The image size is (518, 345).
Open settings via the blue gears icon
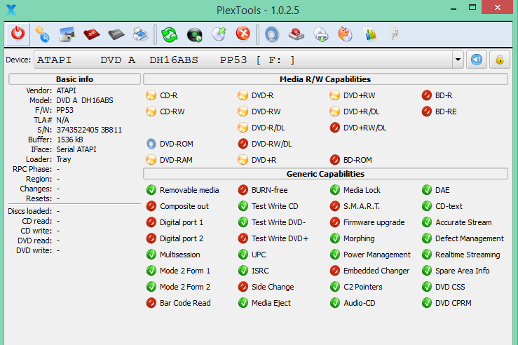[x=42, y=34]
